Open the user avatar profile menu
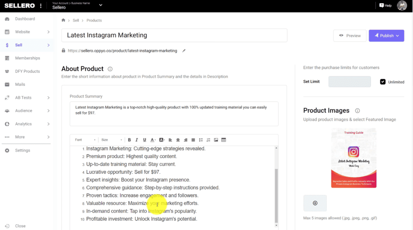 (x=402, y=5)
